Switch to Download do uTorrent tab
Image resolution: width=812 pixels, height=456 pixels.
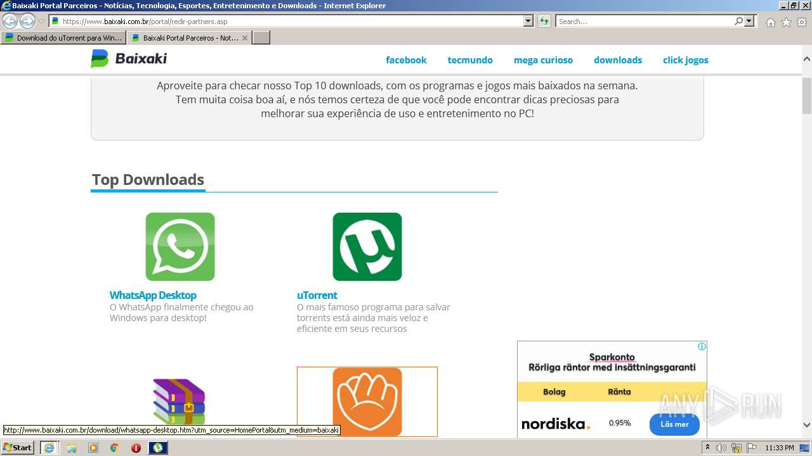coord(63,38)
